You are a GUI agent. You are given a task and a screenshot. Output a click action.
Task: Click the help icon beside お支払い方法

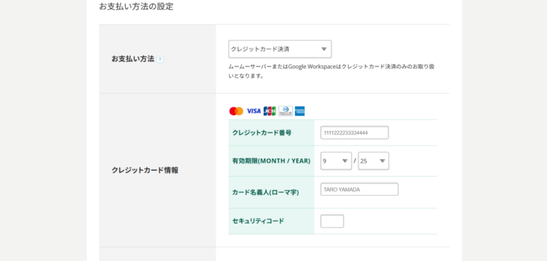(160, 59)
